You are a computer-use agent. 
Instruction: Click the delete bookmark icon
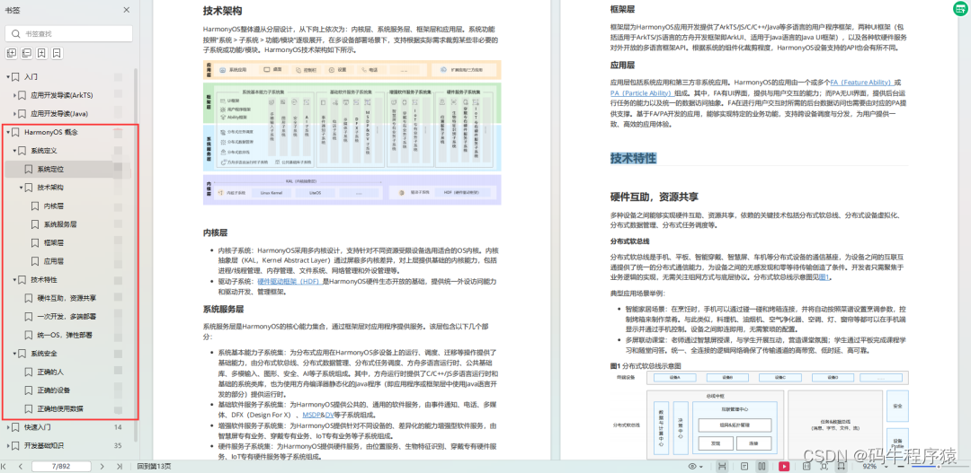point(58,54)
